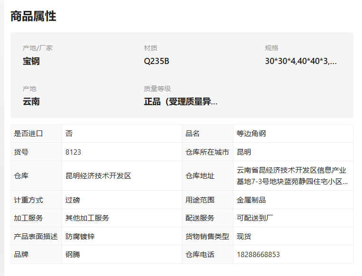Click the Q235B material value

157,61
